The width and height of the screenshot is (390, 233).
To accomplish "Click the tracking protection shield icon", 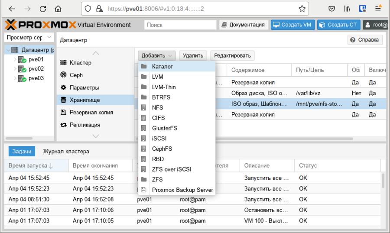I will coord(88,9).
